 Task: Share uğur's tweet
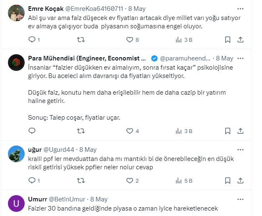click(240, 181)
